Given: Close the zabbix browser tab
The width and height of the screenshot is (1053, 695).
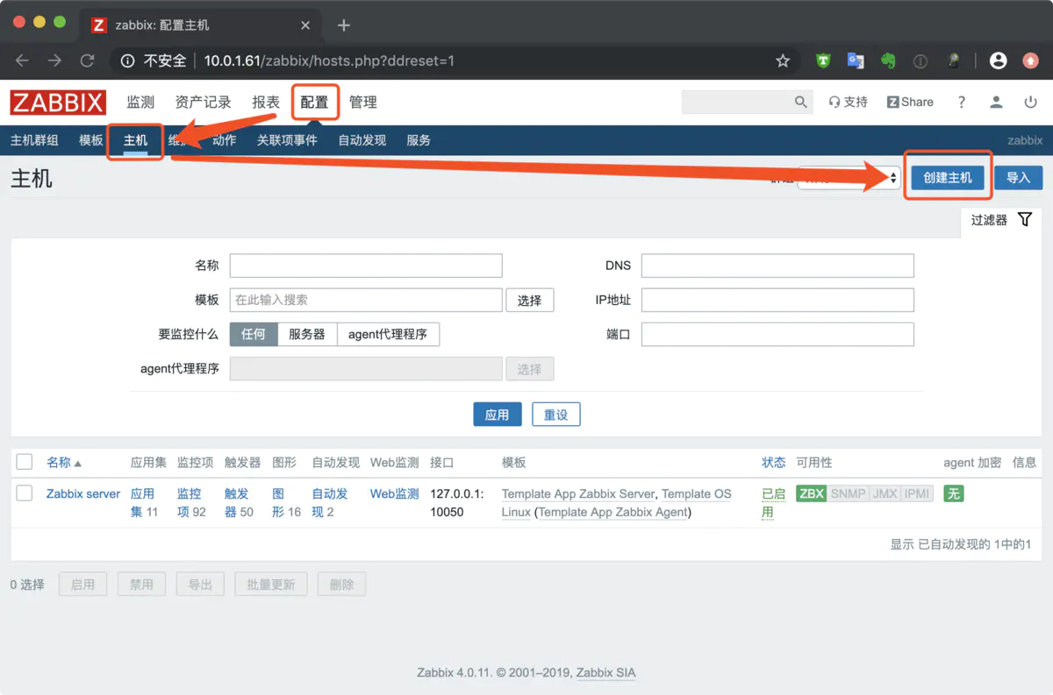Looking at the screenshot, I should [x=305, y=25].
